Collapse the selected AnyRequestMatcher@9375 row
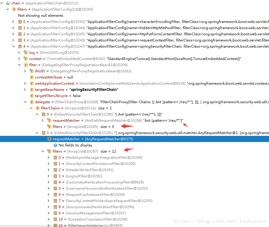This screenshot has width=269, height=227. [43, 139]
